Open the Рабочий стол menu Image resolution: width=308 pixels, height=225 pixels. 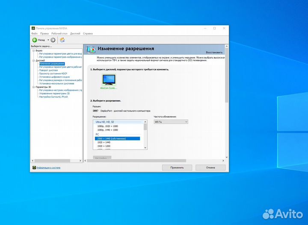coord(59,33)
